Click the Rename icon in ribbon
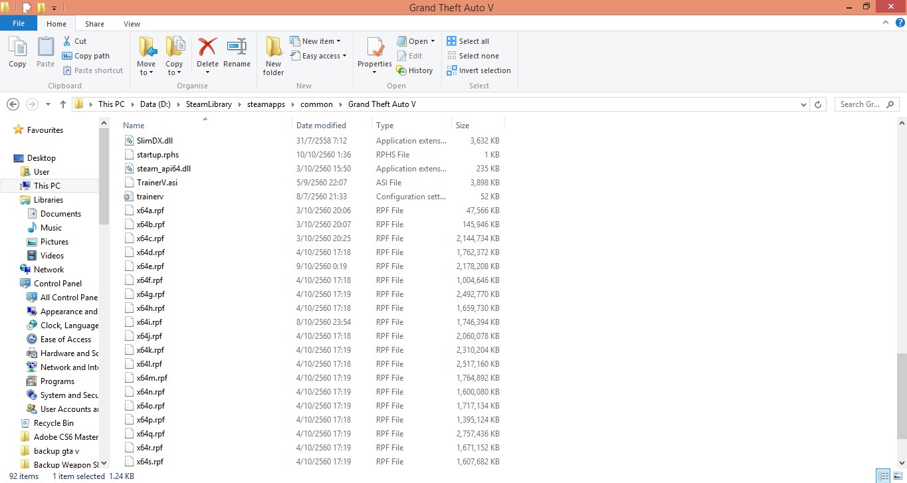The image size is (907, 483). coord(237,48)
